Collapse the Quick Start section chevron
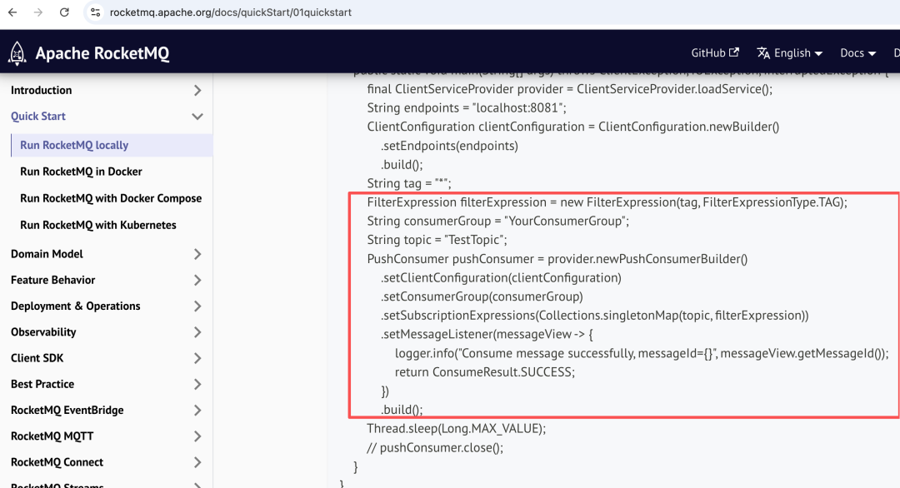Viewport: 900px width, 488px height. (x=197, y=117)
